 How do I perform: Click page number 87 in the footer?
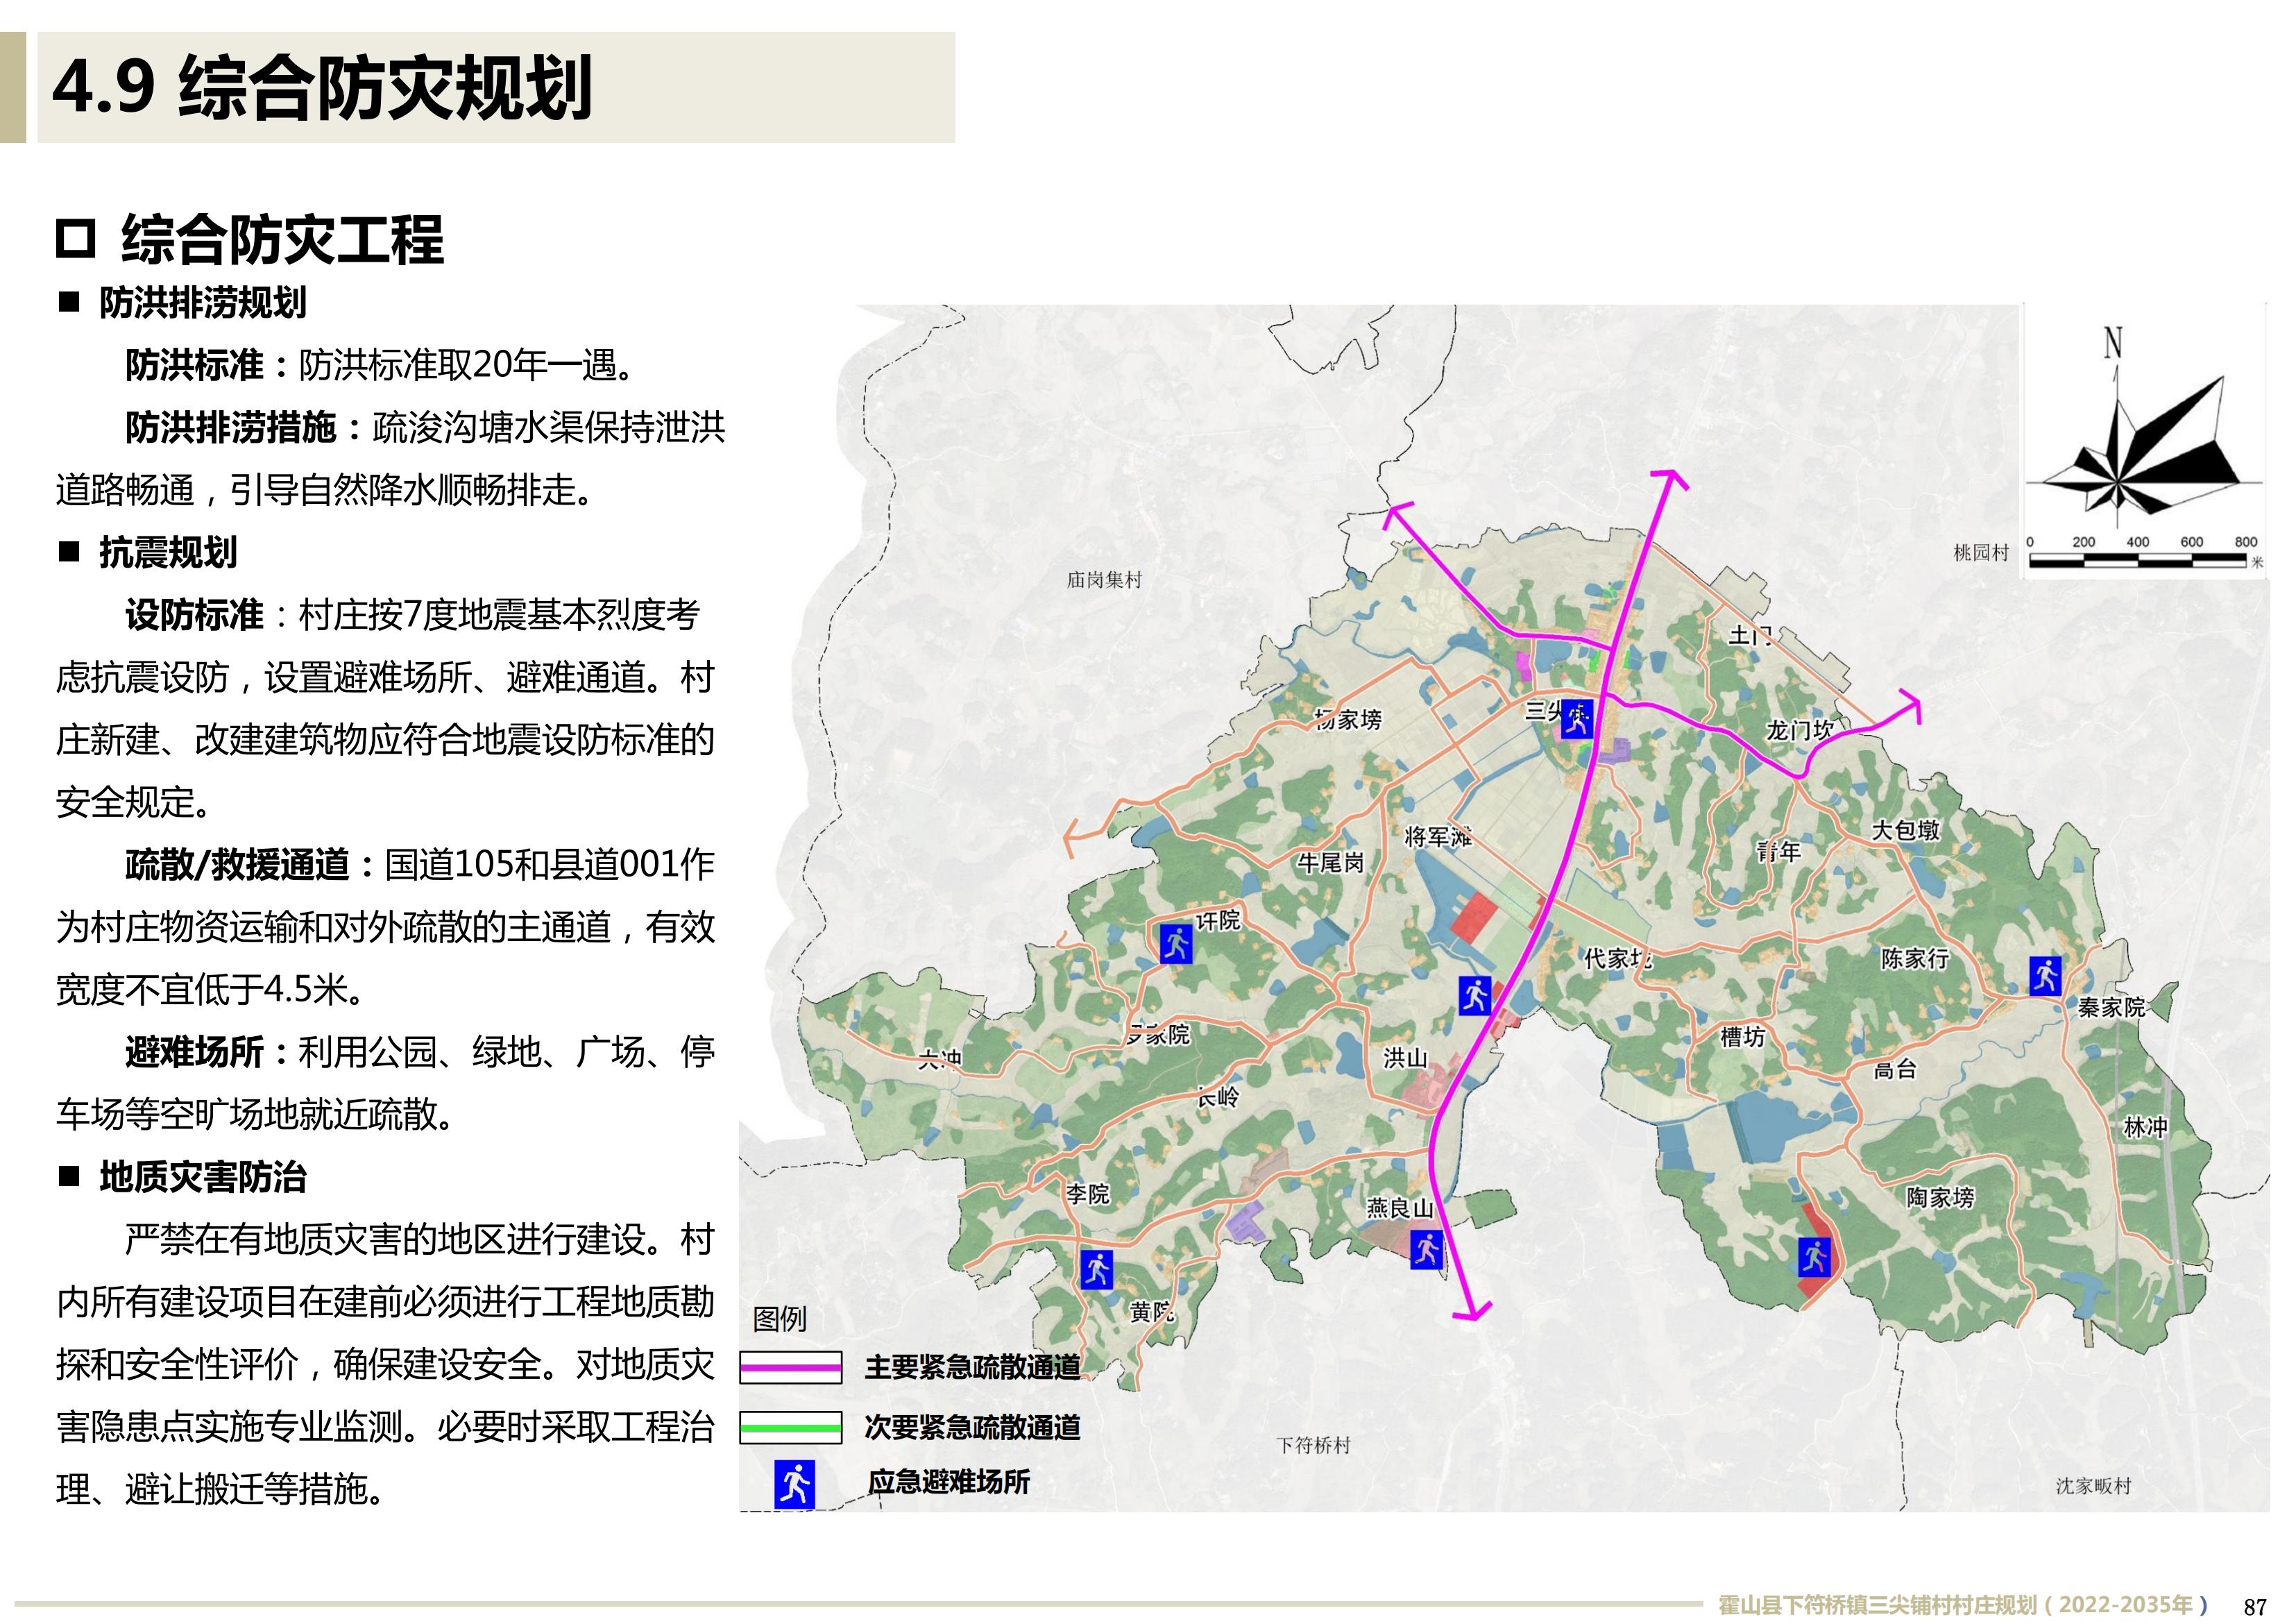[2255, 1607]
